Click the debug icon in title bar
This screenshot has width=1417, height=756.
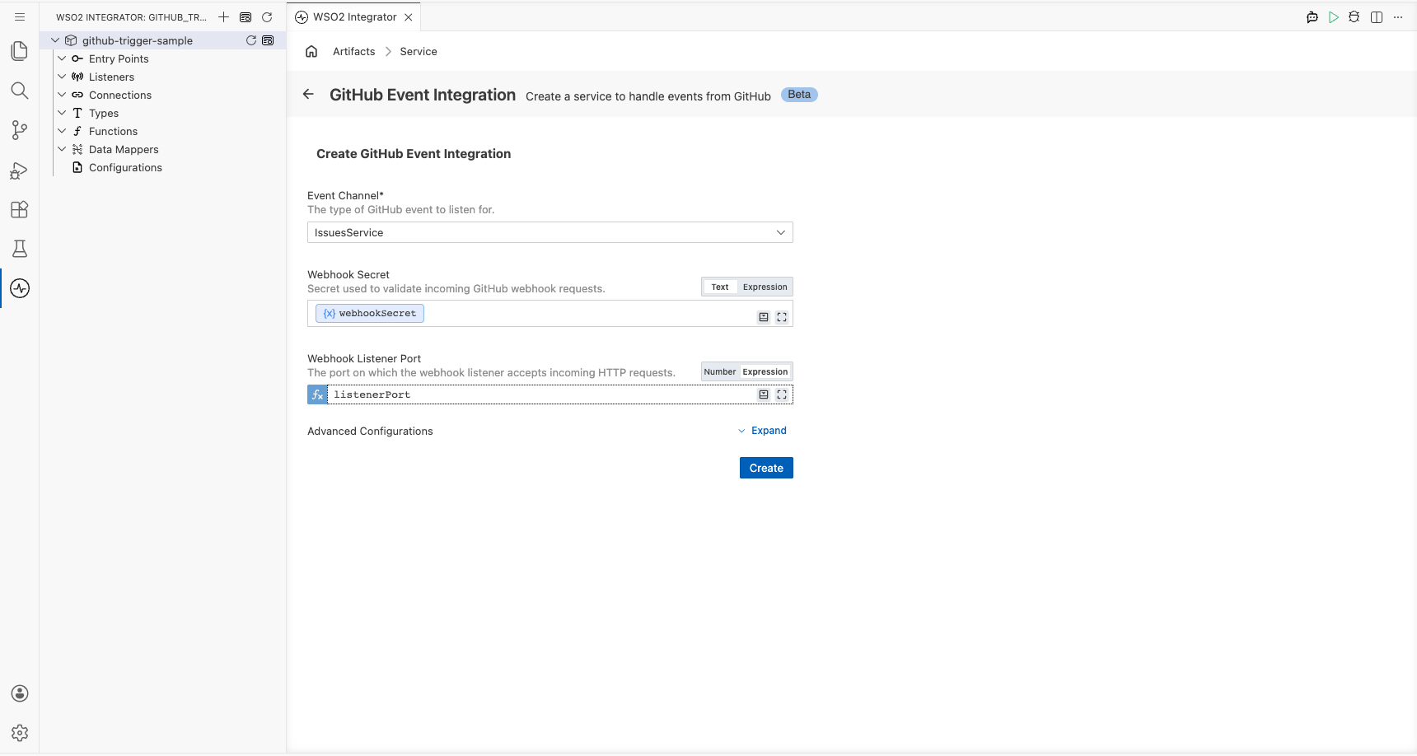coord(1354,17)
